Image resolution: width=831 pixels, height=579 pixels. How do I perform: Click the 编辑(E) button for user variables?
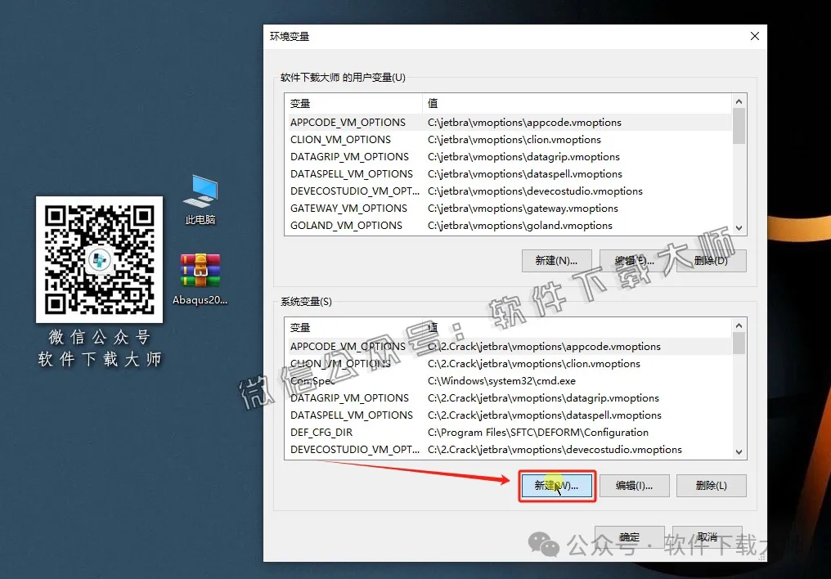click(x=635, y=260)
